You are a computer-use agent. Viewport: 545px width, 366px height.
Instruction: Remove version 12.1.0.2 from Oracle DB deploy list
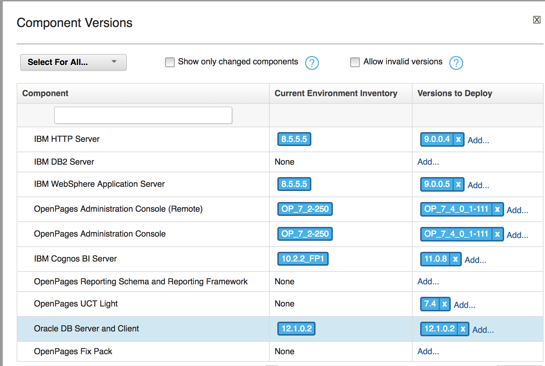463,329
